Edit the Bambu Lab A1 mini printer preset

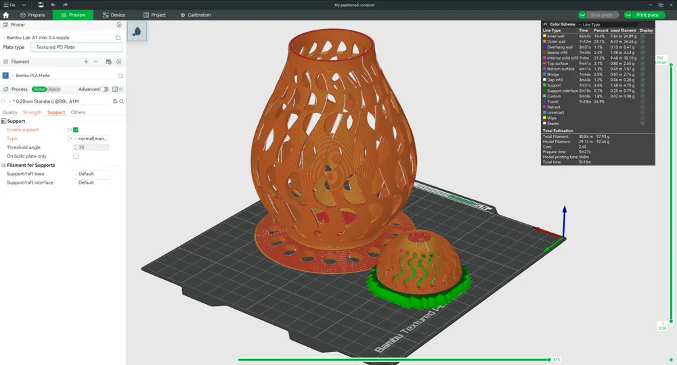[x=118, y=37]
